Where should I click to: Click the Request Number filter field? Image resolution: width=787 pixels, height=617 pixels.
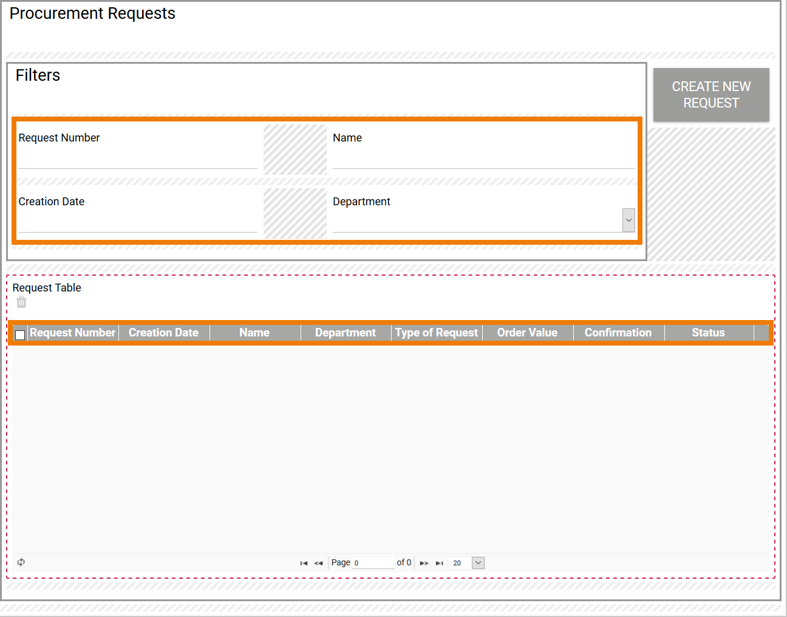137,158
